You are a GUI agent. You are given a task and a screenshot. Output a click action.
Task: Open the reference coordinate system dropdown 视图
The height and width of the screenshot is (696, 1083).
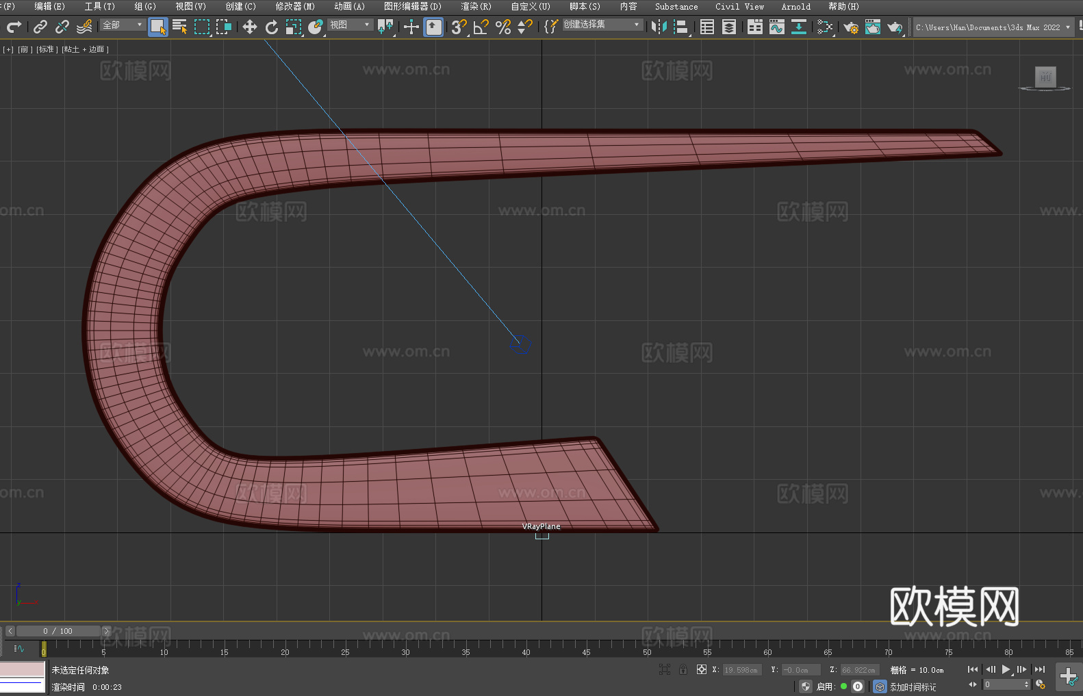point(350,25)
